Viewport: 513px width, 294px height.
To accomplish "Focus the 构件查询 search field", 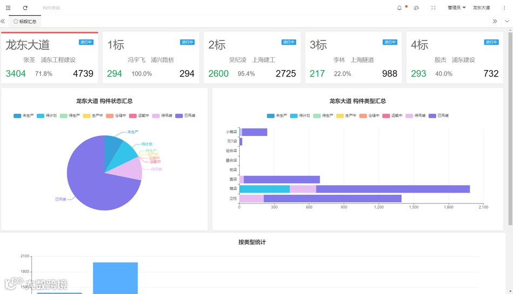I will click(52, 8).
